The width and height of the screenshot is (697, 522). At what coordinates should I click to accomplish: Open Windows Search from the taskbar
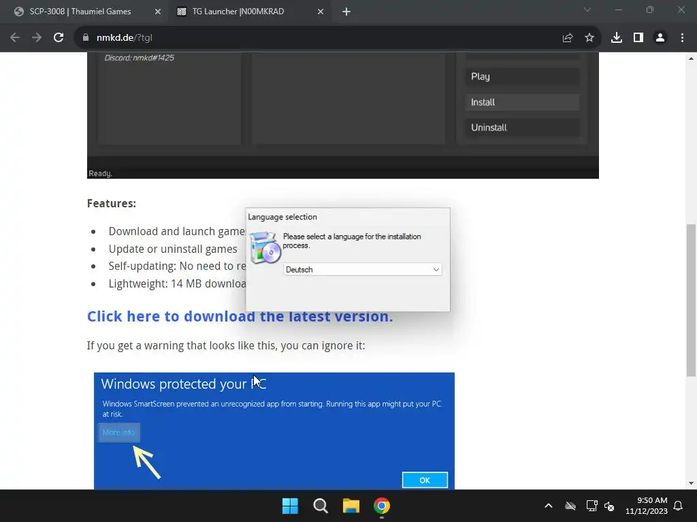pos(321,506)
